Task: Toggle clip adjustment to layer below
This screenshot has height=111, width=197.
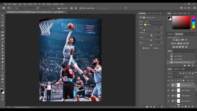Action: coord(147,107)
